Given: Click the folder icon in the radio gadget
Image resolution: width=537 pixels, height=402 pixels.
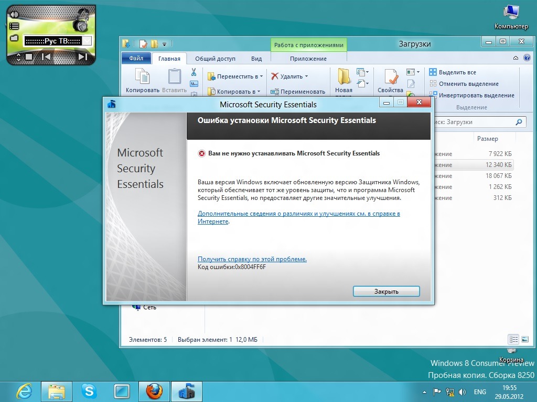Looking at the screenshot, I should [14, 38].
